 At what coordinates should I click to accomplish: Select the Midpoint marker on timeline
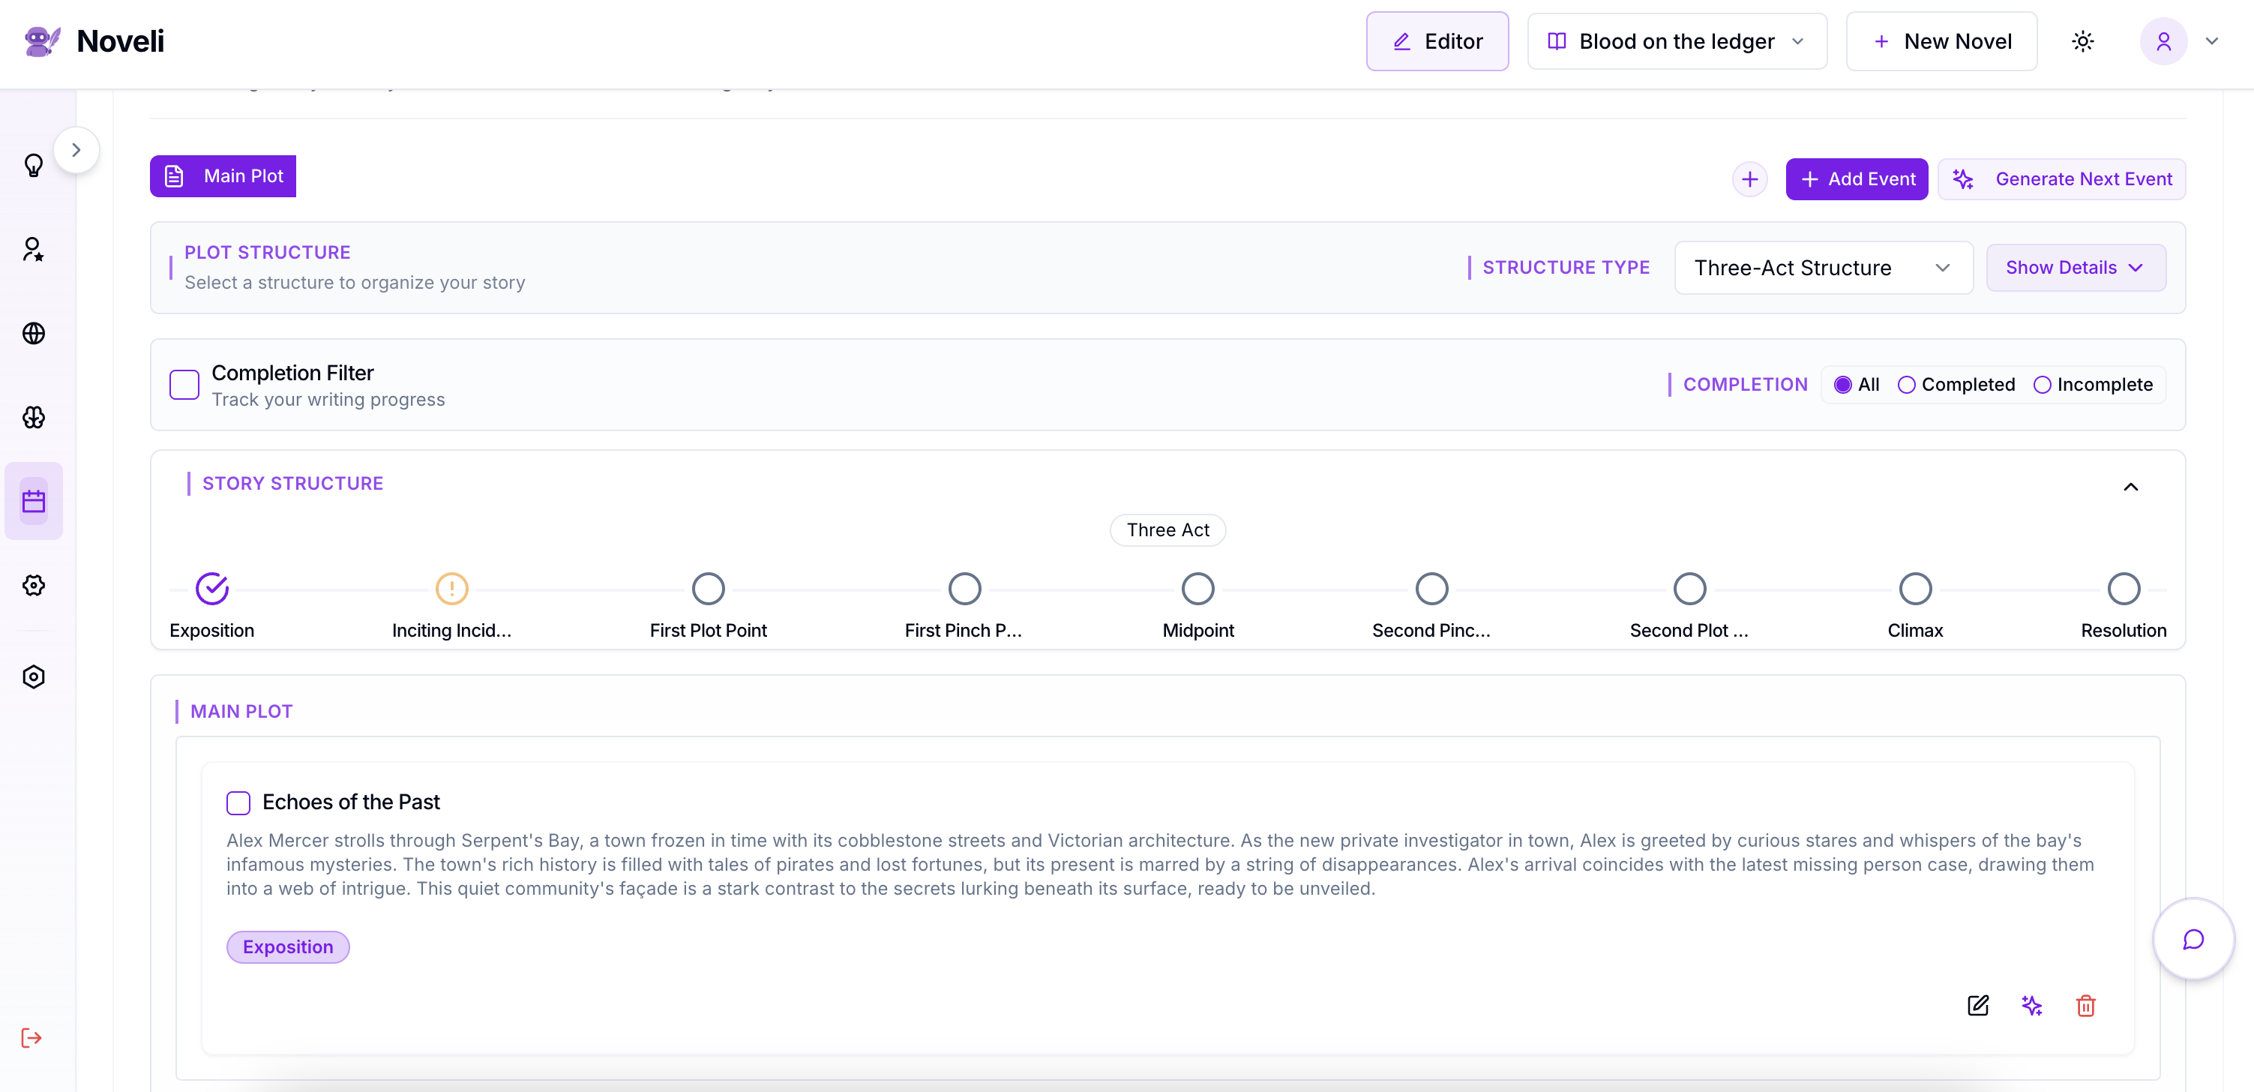point(1197,589)
